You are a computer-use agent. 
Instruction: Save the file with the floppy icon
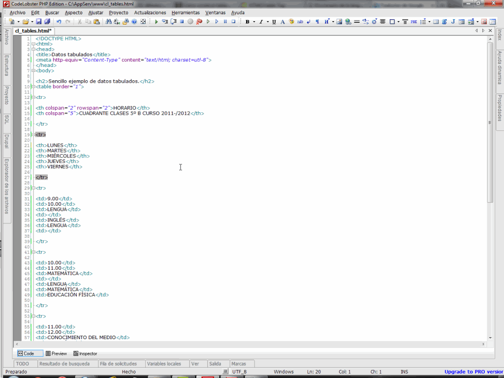38,22
